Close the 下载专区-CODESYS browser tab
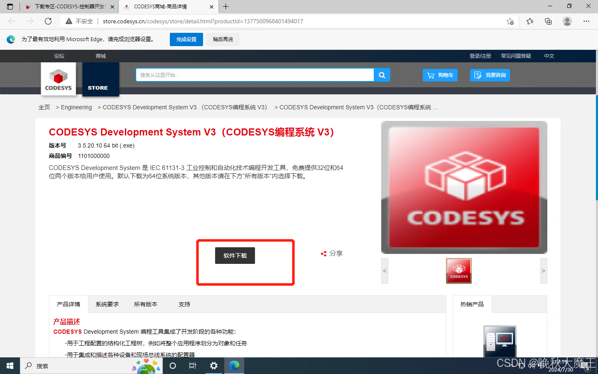 (x=112, y=7)
